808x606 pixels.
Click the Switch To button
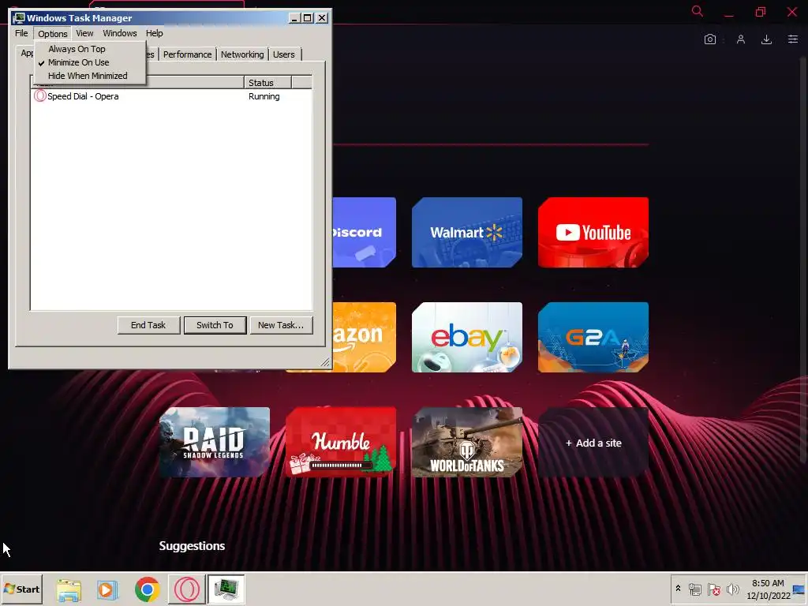215,325
